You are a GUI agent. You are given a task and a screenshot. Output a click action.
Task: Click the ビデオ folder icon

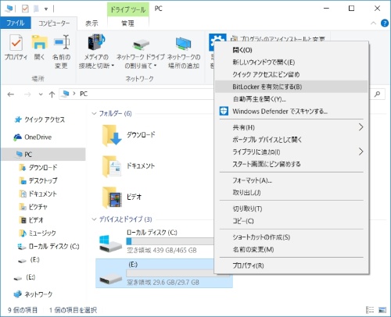pos(112,198)
